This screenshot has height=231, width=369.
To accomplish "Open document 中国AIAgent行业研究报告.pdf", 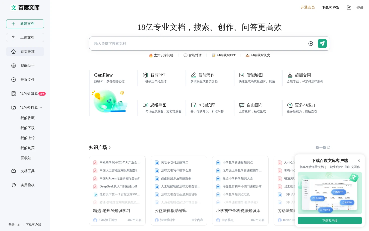I will pyautogui.click(x=119, y=178).
